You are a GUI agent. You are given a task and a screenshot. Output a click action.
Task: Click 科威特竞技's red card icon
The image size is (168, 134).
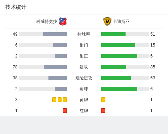coord(65,110)
